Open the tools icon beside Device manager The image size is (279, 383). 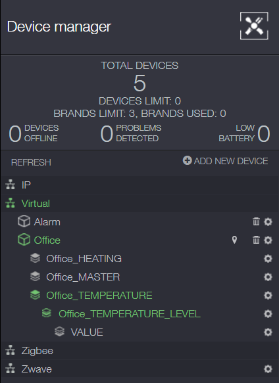click(x=254, y=26)
